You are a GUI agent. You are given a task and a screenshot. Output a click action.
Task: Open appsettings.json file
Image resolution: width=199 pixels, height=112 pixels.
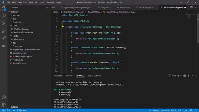pos(20,53)
